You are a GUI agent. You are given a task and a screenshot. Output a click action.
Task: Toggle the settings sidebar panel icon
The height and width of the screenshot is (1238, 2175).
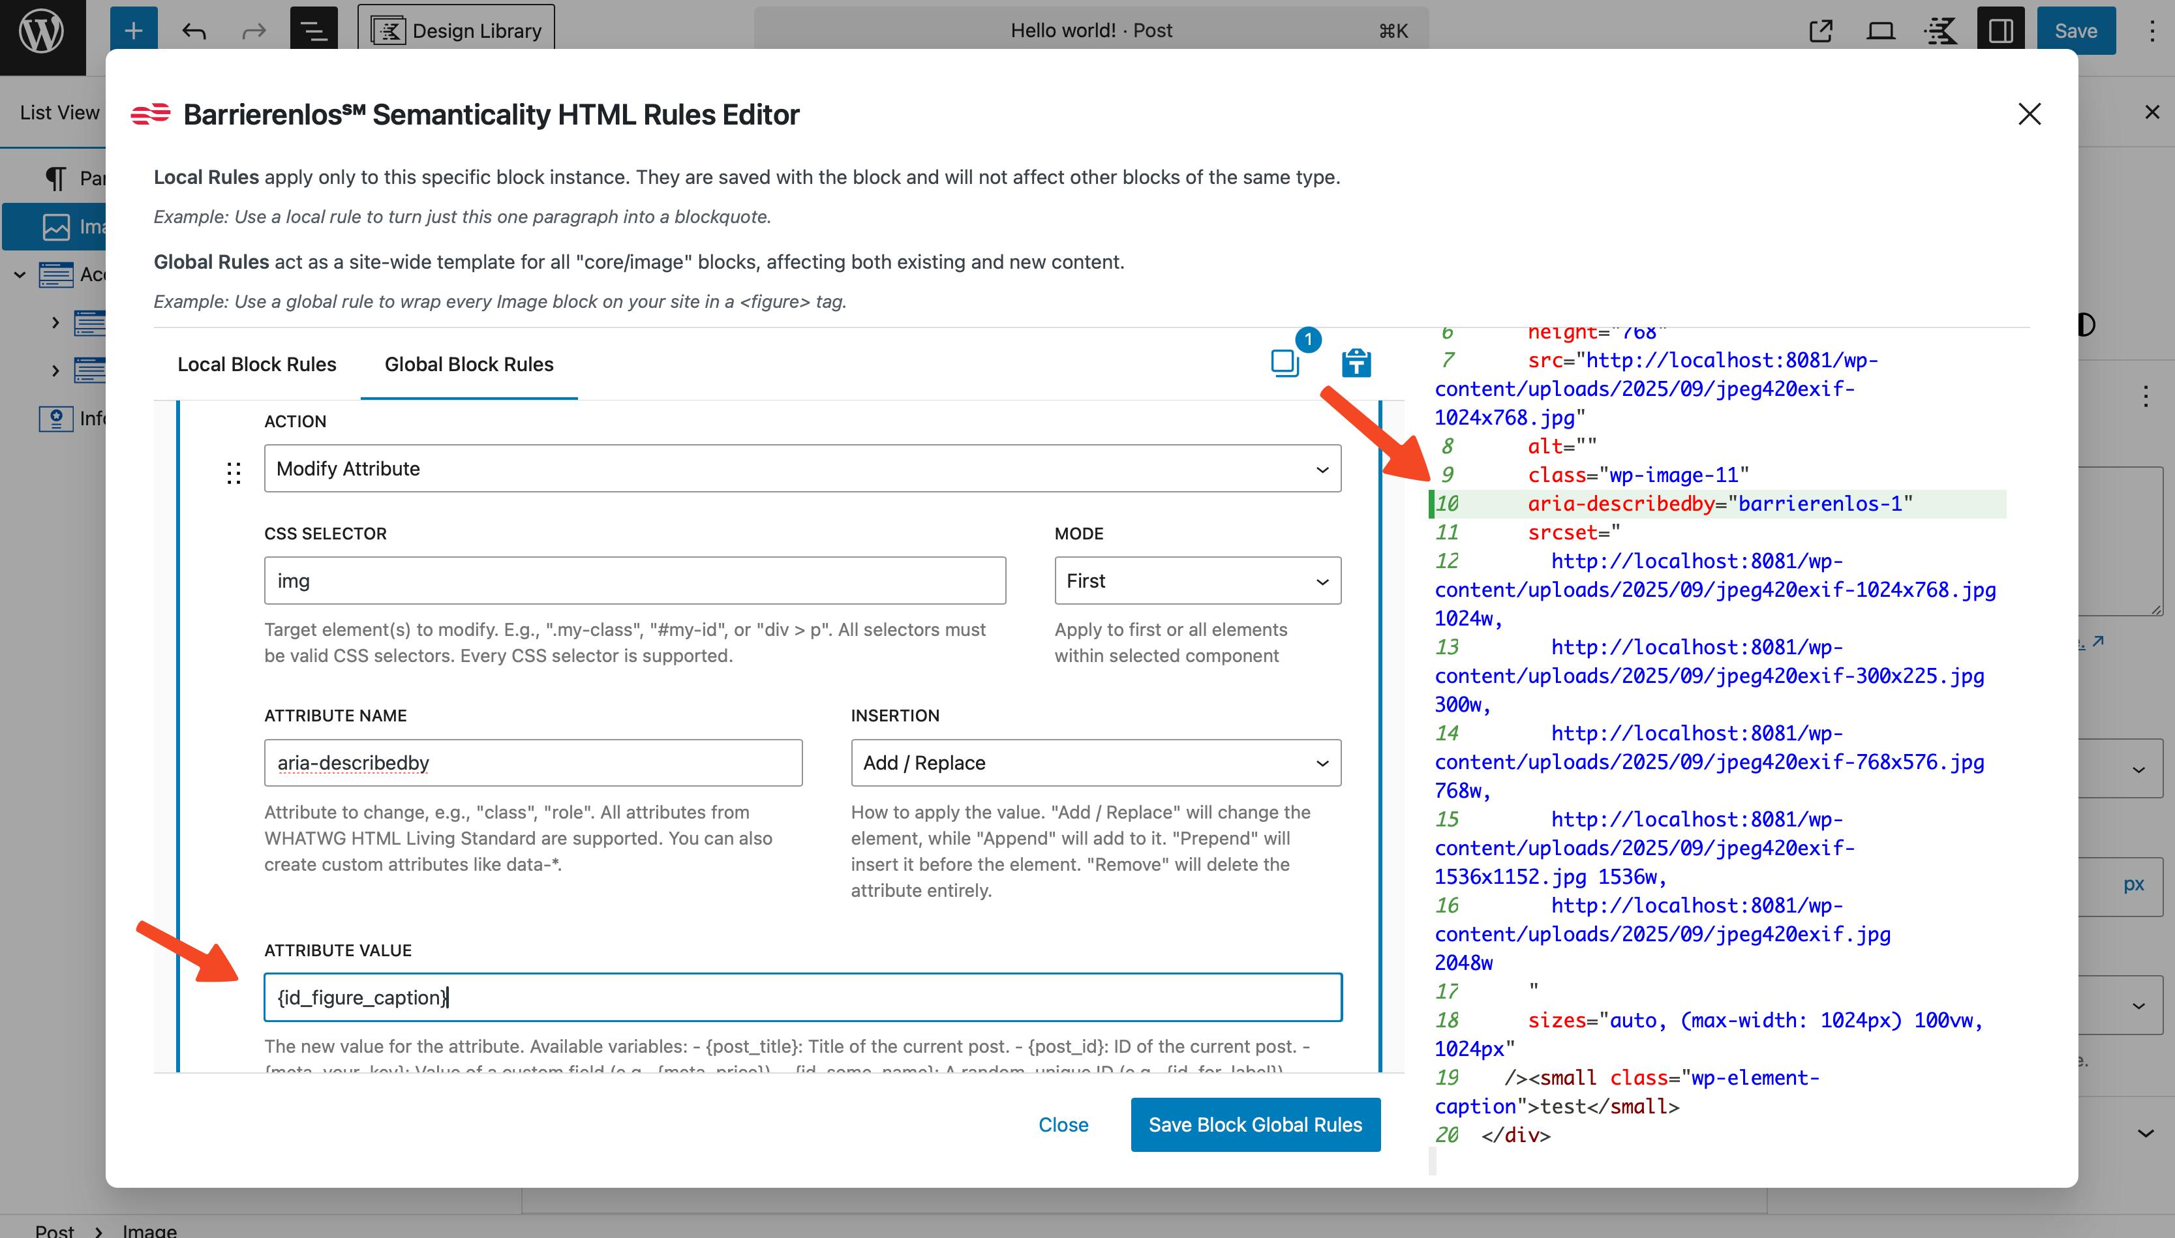pyautogui.click(x=2000, y=31)
